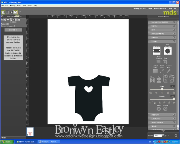Open the Project menu
The height and width of the screenshot is (144, 180).
(x=30, y=5)
